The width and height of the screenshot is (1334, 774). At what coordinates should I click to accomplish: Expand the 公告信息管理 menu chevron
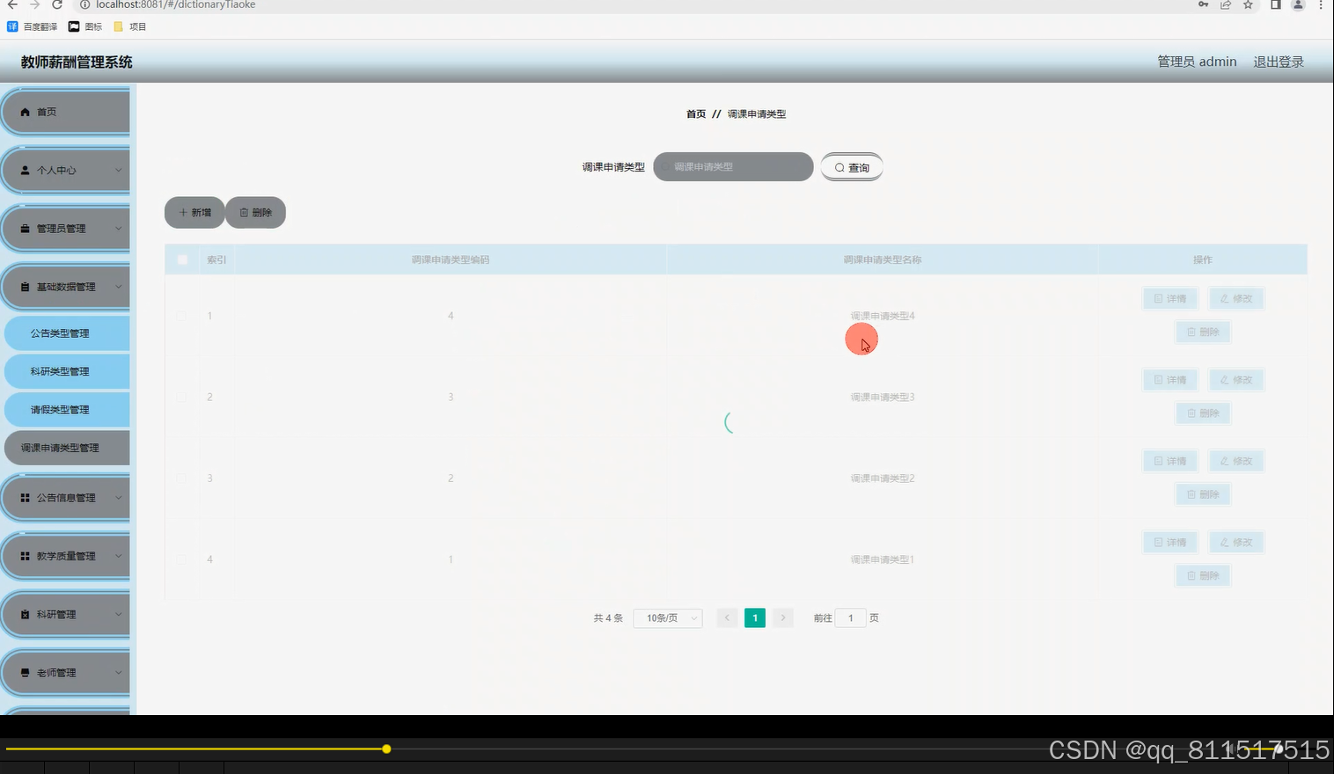pyautogui.click(x=119, y=498)
